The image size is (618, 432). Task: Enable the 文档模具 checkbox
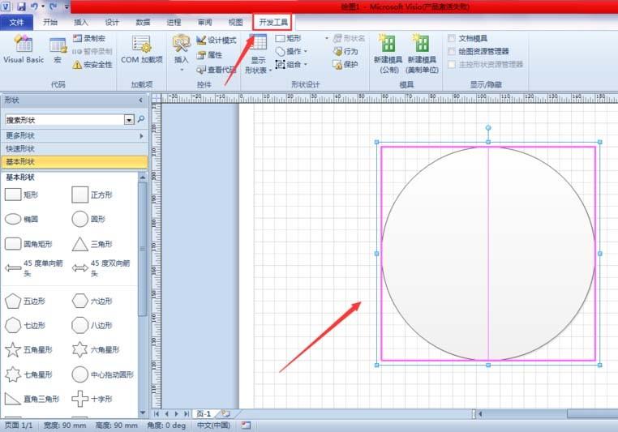point(452,38)
